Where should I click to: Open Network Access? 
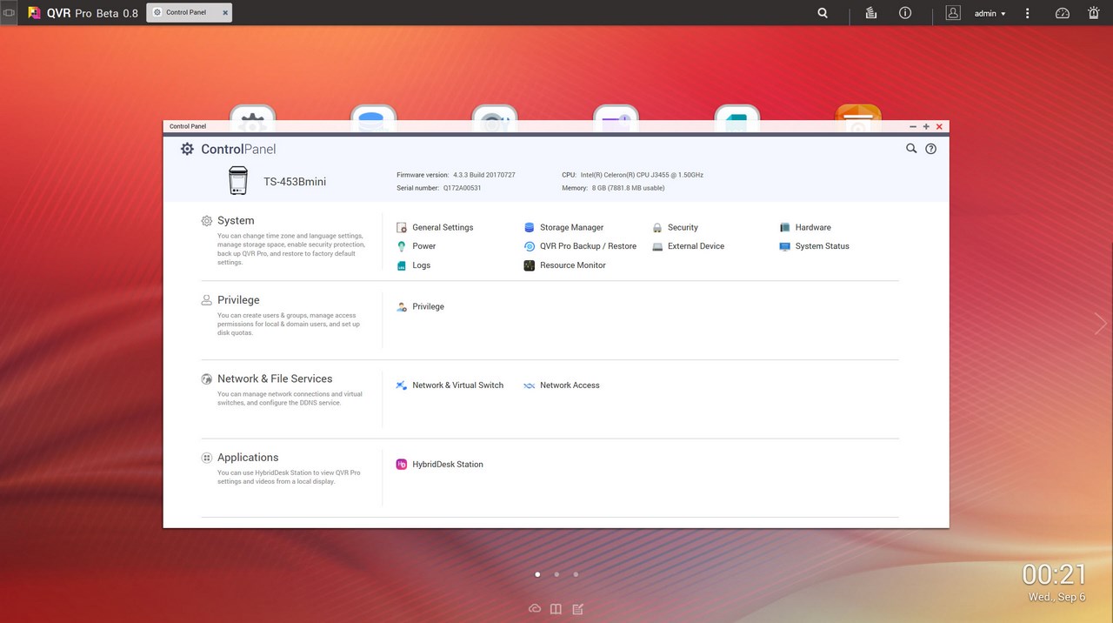(x=562, y=385)
